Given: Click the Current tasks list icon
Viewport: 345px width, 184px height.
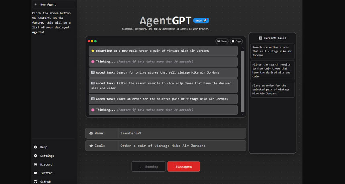Looking at the screenshot, I should (x=260, y=38).
